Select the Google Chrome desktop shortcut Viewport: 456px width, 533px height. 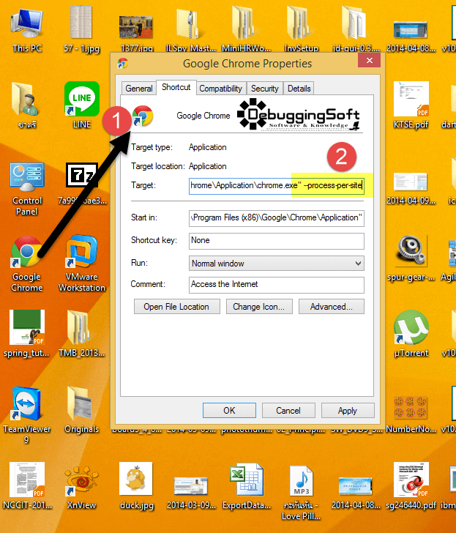[26, 252]
